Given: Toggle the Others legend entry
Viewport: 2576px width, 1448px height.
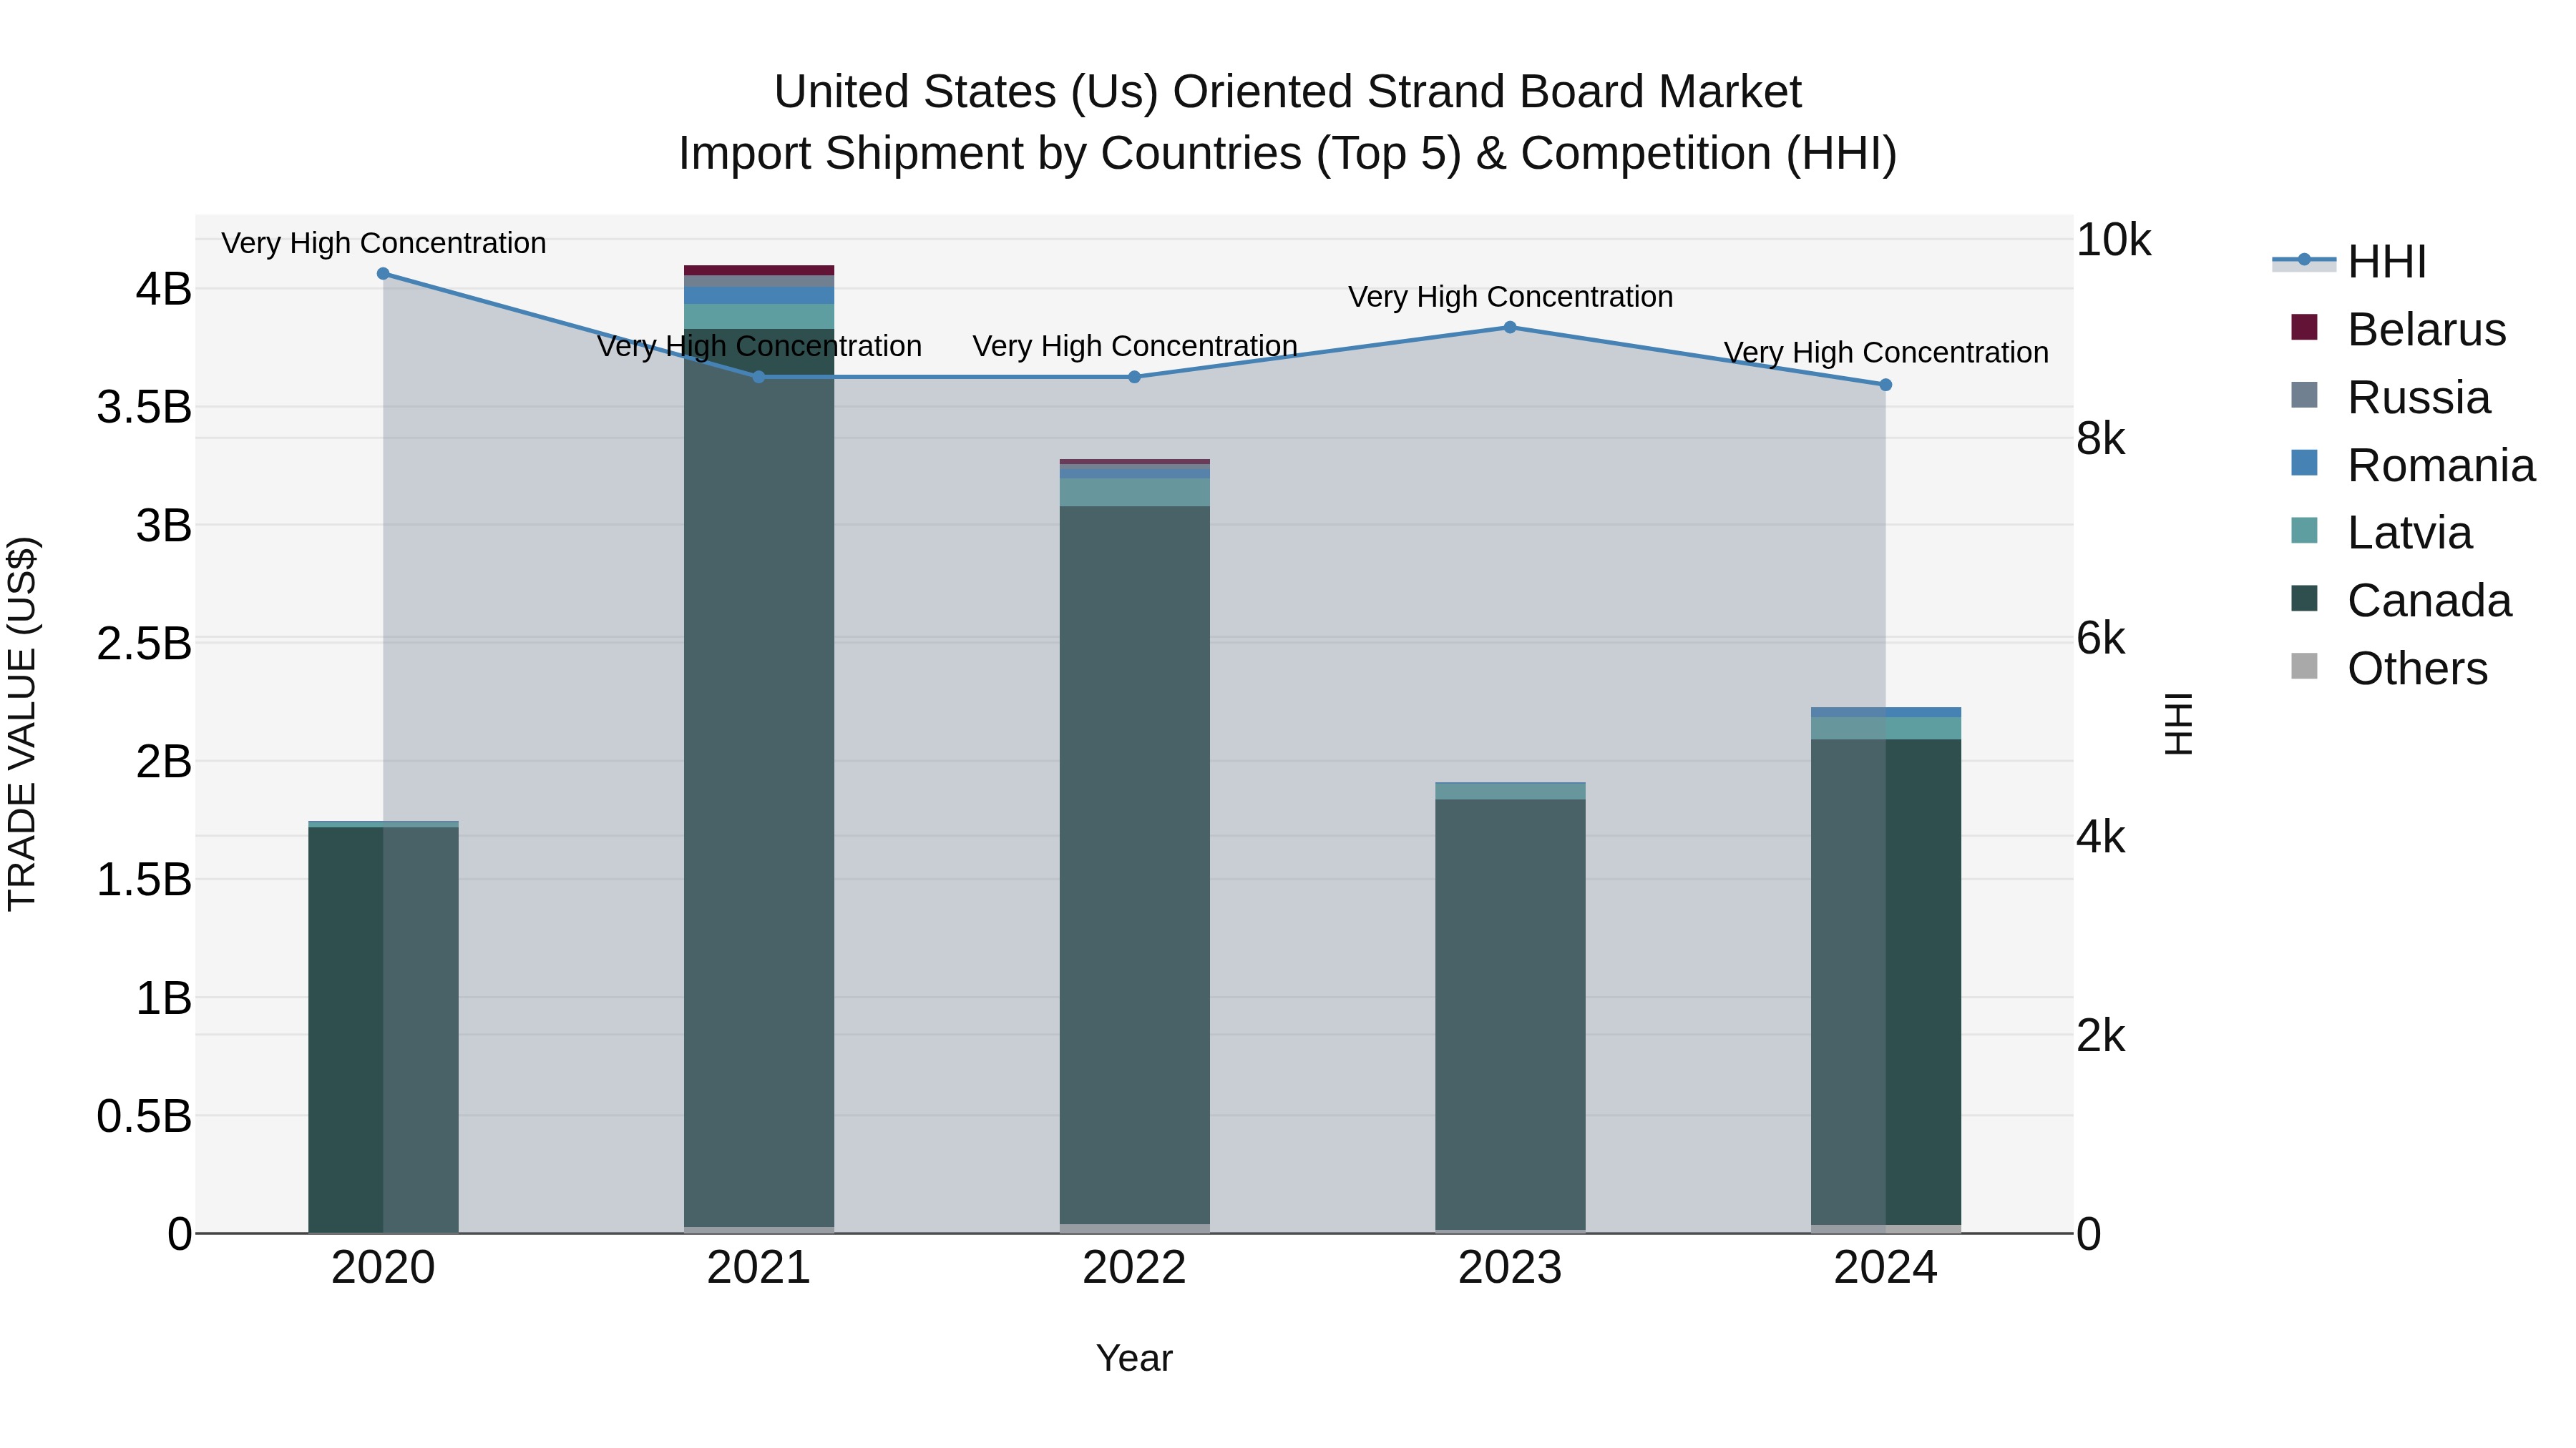Looking at the screenshot, I should point(2389,669).
